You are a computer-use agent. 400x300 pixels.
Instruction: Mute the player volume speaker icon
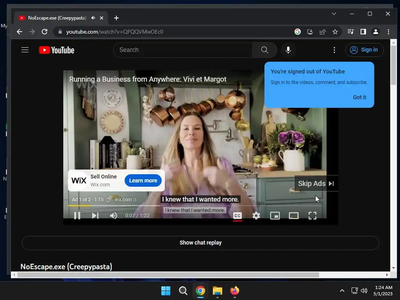pos(114,216)
